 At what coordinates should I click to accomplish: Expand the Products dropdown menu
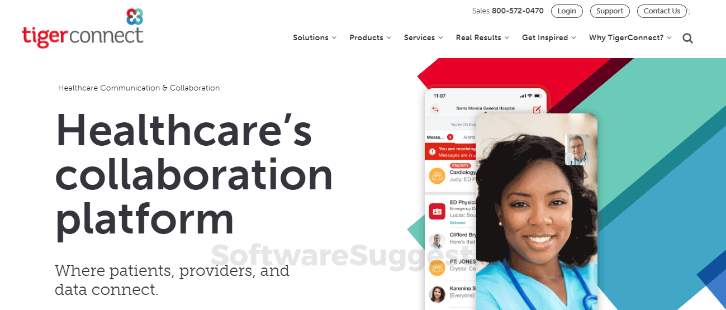[370, 38]
